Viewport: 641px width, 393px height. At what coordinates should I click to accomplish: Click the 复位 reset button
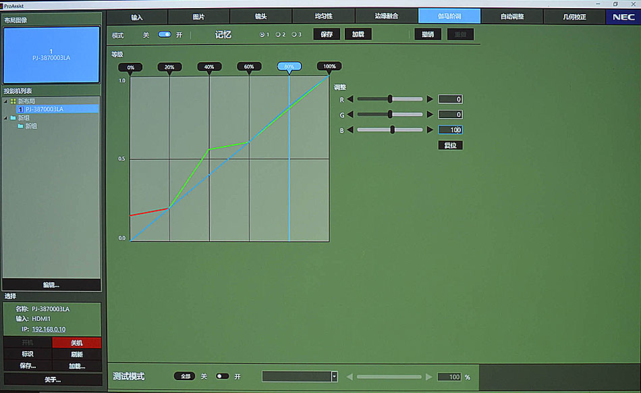[450, 145]
